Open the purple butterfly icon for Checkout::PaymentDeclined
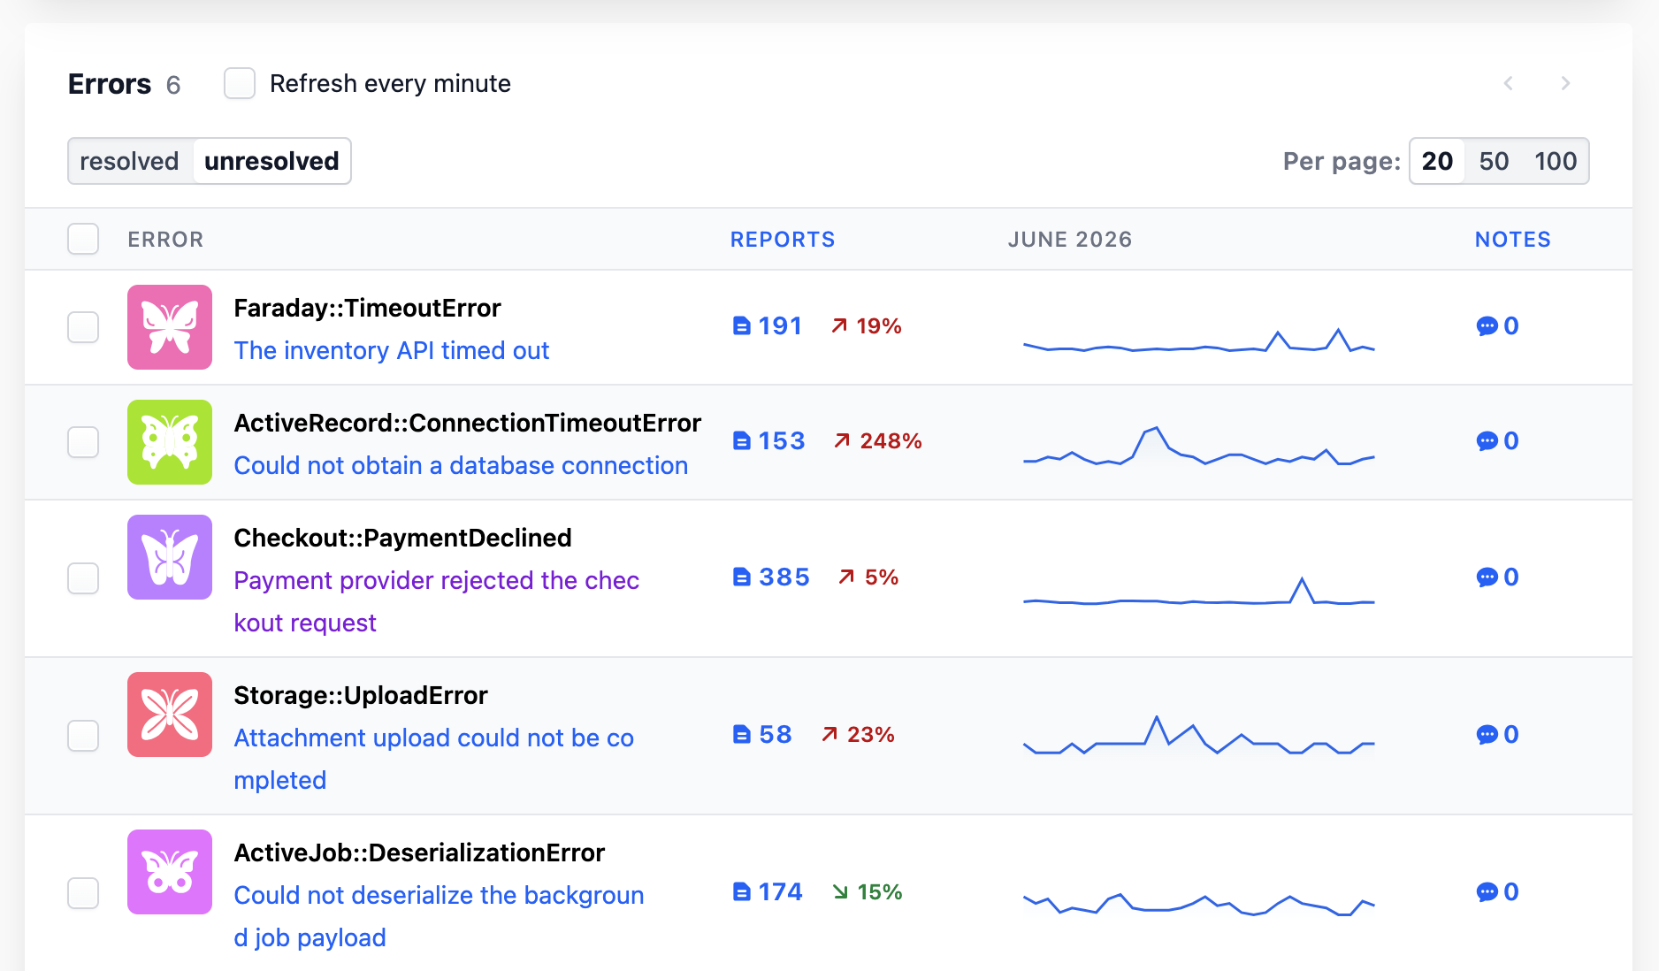 click(x=170, y=557)
